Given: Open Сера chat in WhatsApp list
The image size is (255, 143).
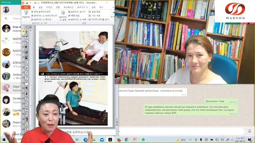Looking at the screenshot, I should pos(11,88).
